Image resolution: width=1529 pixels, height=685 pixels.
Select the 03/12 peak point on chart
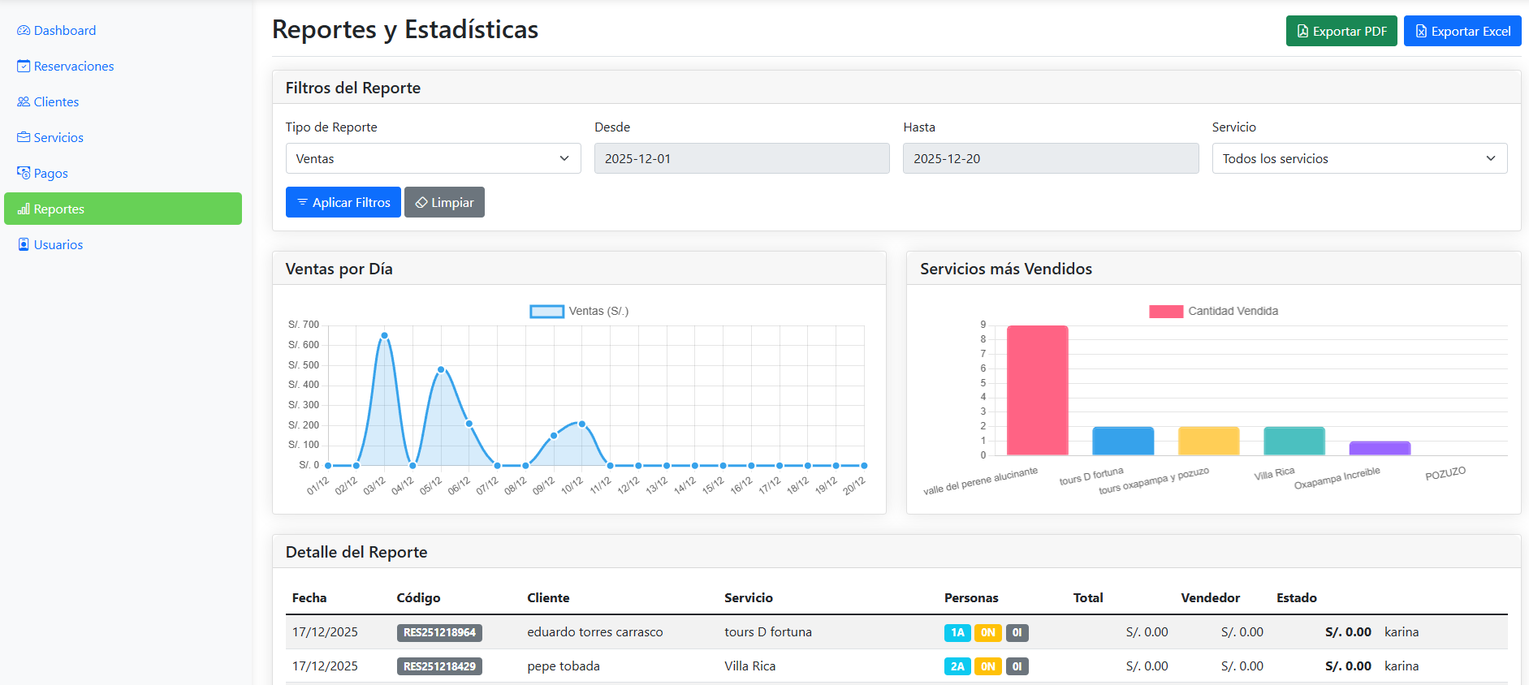click(x=384, y=335)
